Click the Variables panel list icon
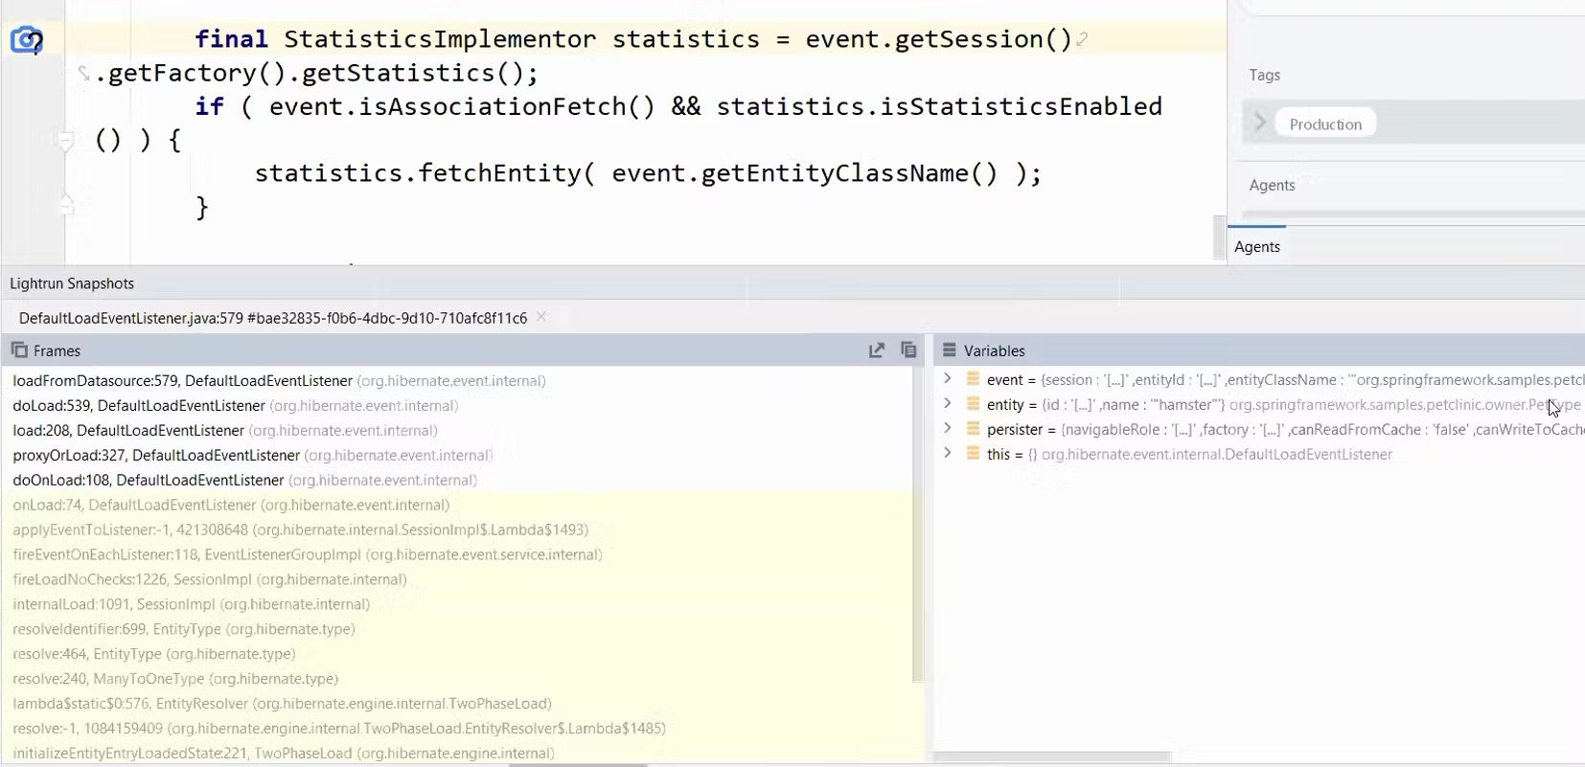This screenshot has width=1585, height=767. [950, 350]
